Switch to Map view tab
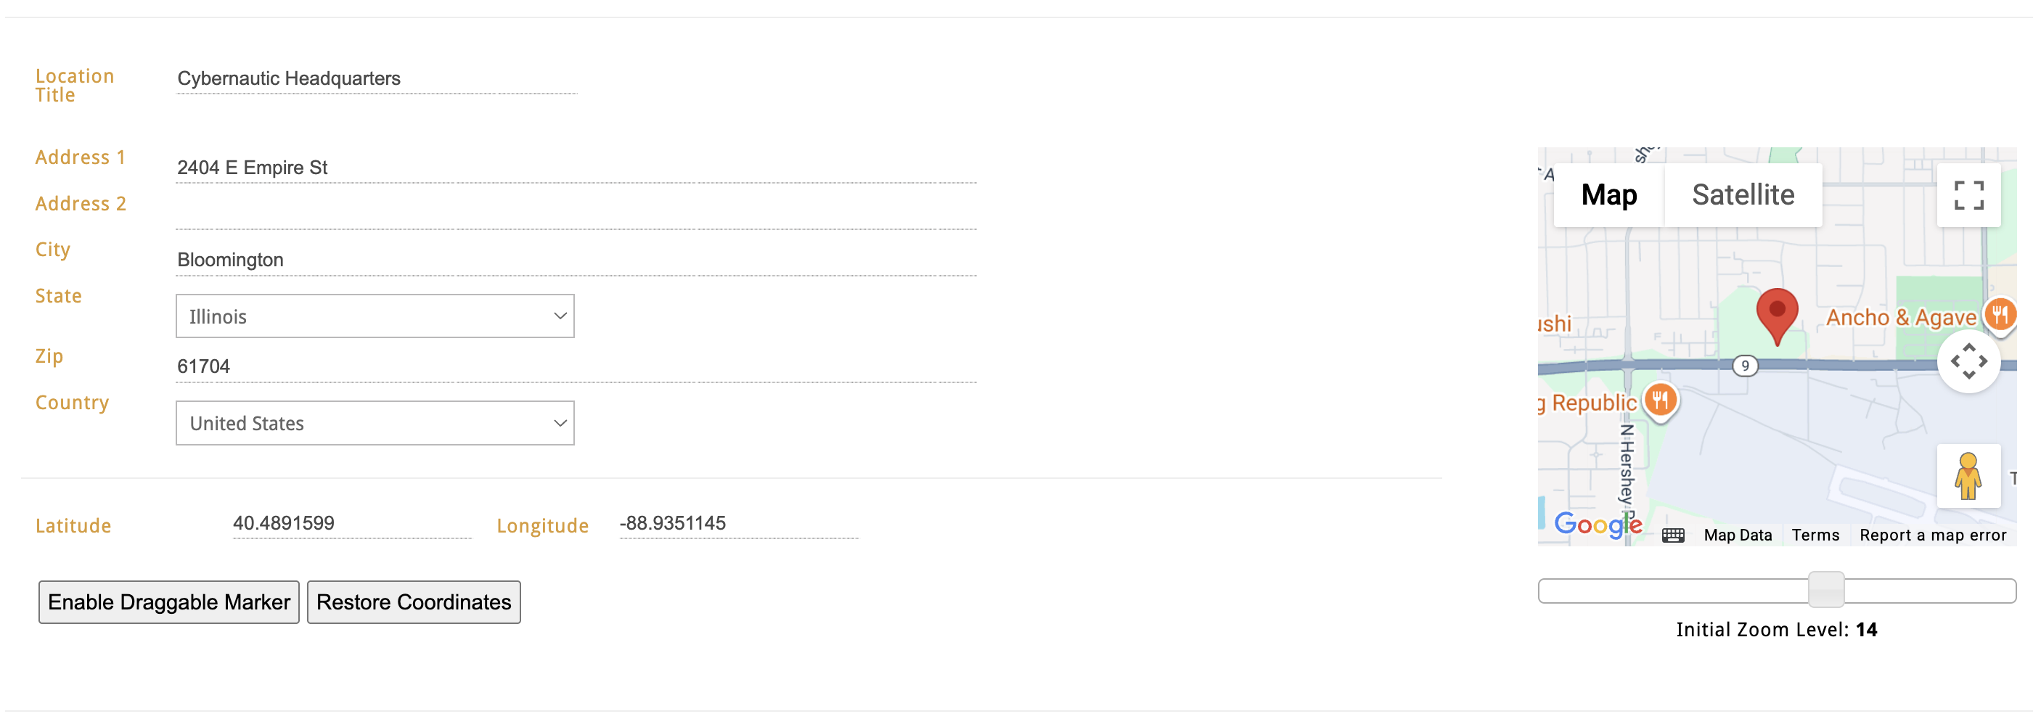Image resolution: width=2041 pixels, height=727 pixels. coord(1608,195)
